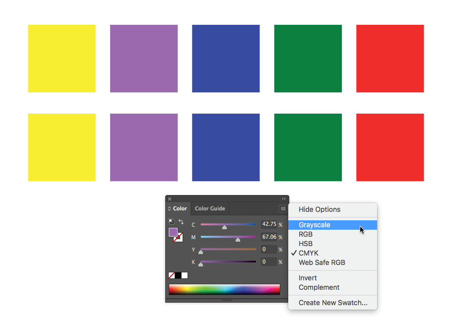The height and width of the screenshot is (324, 450).
Task: Click the Magenta value input field
Action: [x=268, y=237]
